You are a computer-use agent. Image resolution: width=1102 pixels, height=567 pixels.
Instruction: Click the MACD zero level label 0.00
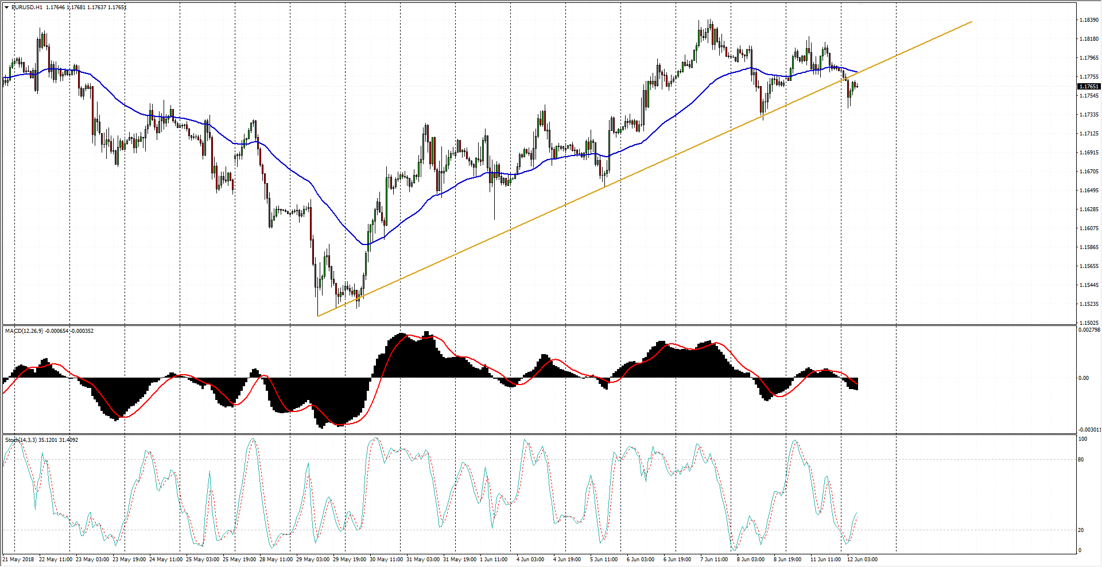pos(1084,378)
